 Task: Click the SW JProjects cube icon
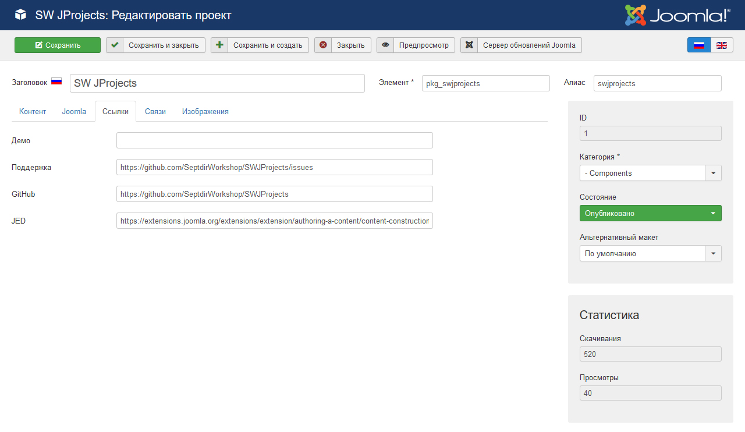[x=20, y=15]
